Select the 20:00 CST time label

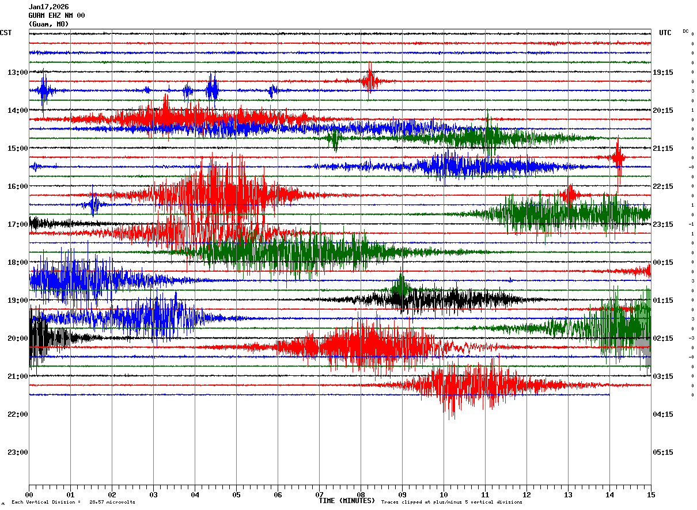click(17, 338)
